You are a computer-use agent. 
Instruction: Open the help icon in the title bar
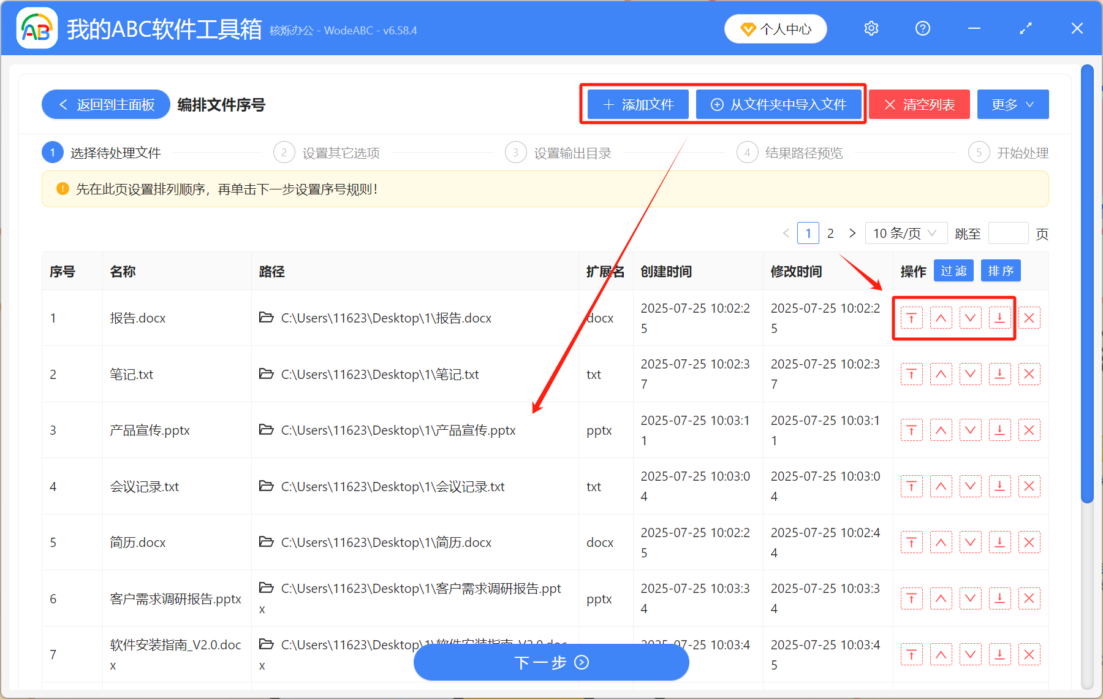(922, 28)
